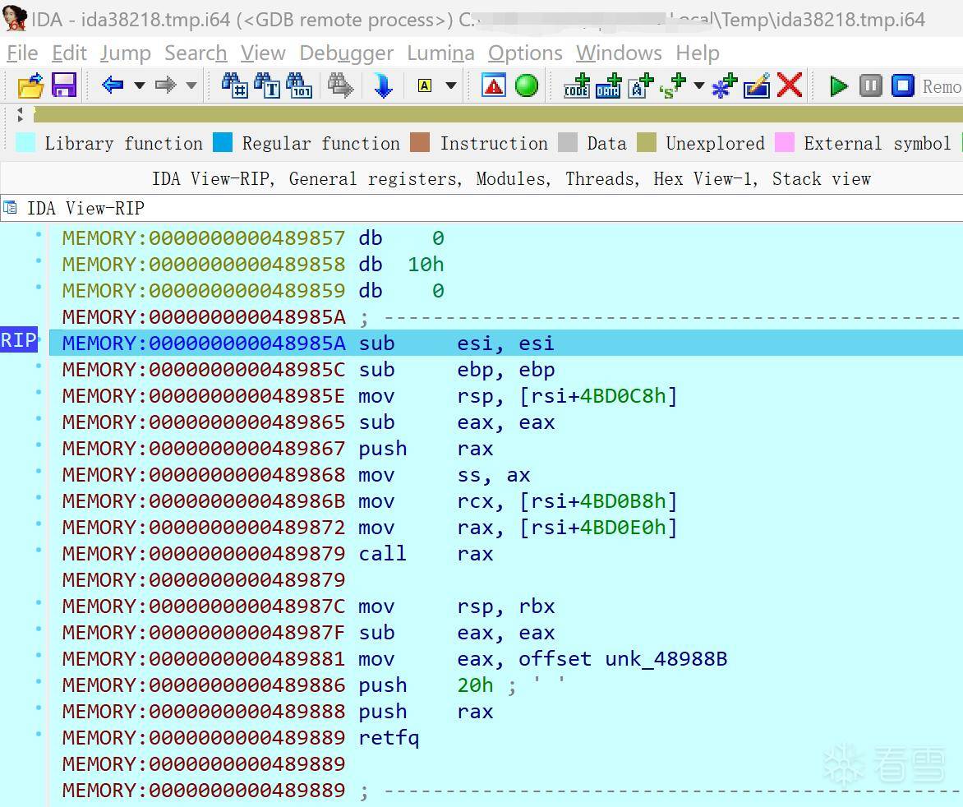
Task: Click the red warning triangle icon
Action: [x=494, y=85]
